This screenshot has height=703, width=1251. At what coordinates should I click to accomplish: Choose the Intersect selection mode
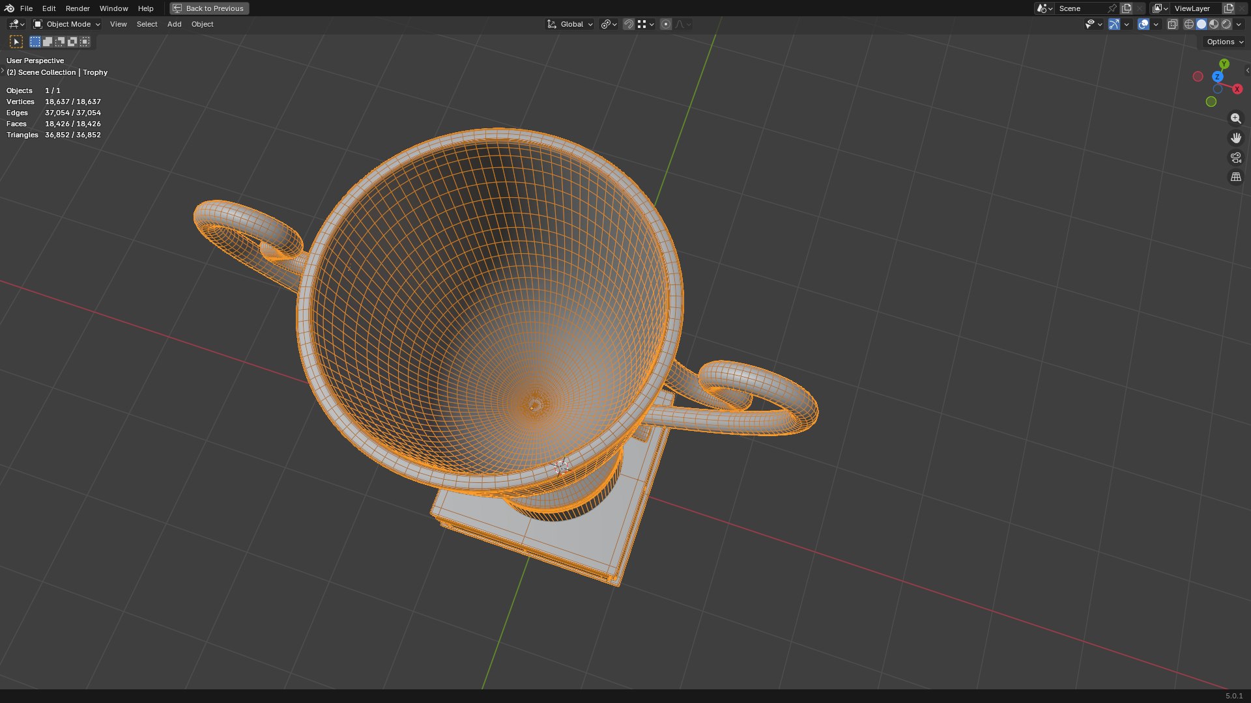pos(85,42)
